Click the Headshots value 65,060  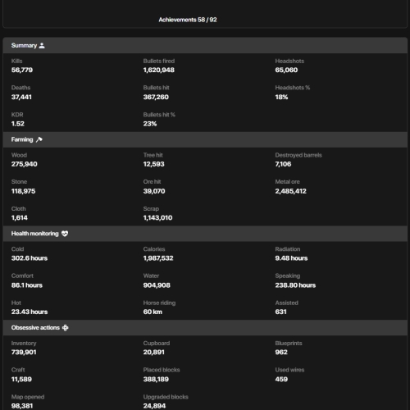pos(286,70)
